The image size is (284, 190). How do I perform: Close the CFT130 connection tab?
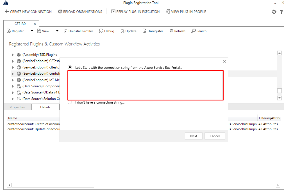point(35,24)
